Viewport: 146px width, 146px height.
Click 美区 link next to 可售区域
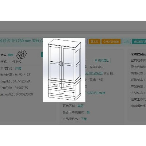click(x=81, y=106)
